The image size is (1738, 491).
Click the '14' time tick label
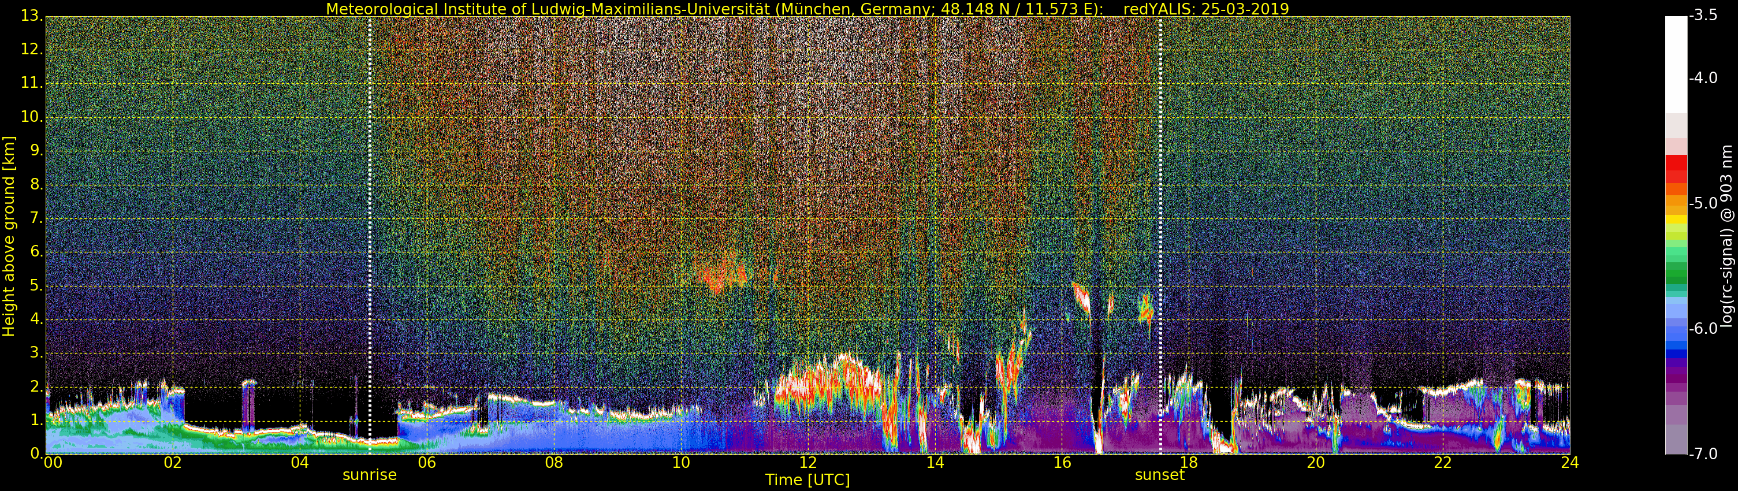(935, 462)
